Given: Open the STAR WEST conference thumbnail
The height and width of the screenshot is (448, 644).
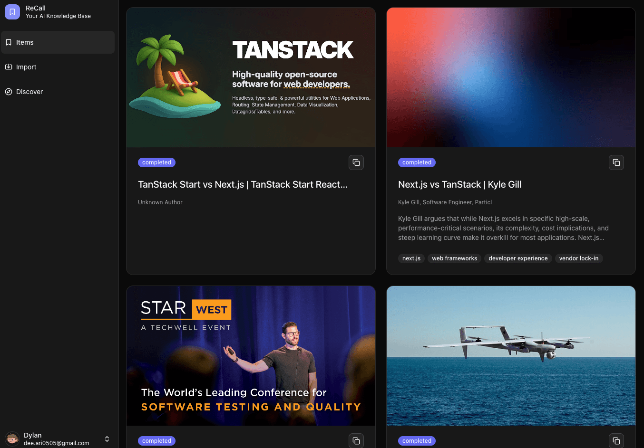Looking at the screenshot, I should click(x=251, y=355).
